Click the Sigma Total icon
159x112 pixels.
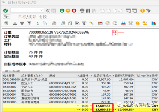click(x=38, y=23)
